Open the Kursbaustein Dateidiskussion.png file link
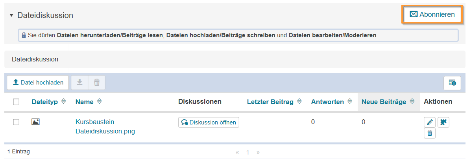Screen dimensions: 471x162 [105, 127]
